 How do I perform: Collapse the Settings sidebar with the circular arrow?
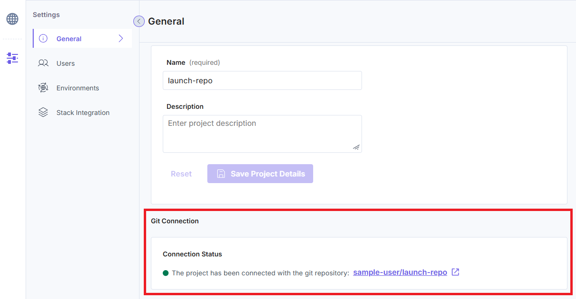click(139, 21)
